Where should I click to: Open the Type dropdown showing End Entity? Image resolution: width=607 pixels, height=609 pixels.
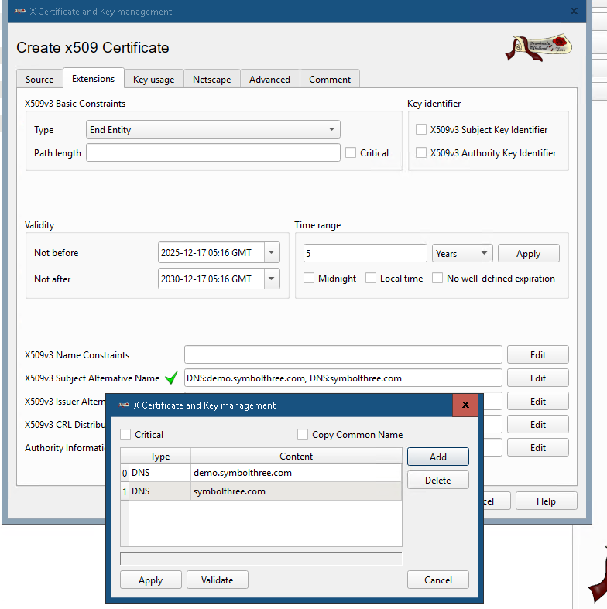(x=213, y=129)
